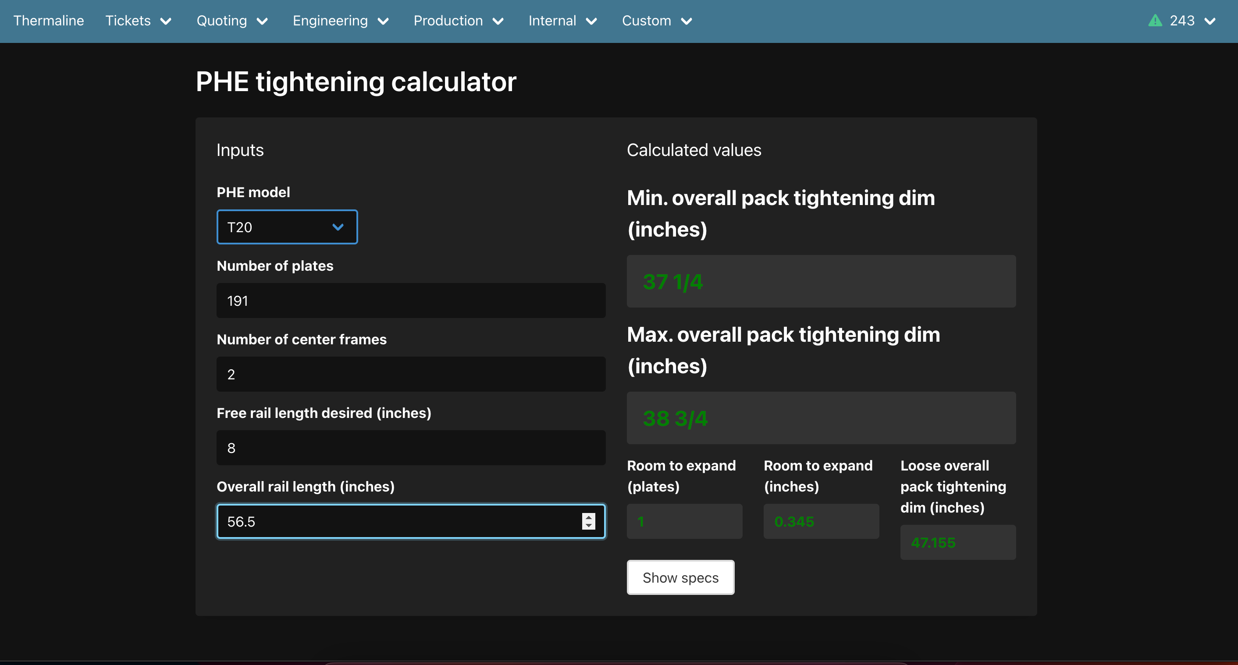Image resolution: width=1238 pixels, height=665 pixels.
Task: Click the PHE tightening calculator heading
Action: tap(356, 81)
